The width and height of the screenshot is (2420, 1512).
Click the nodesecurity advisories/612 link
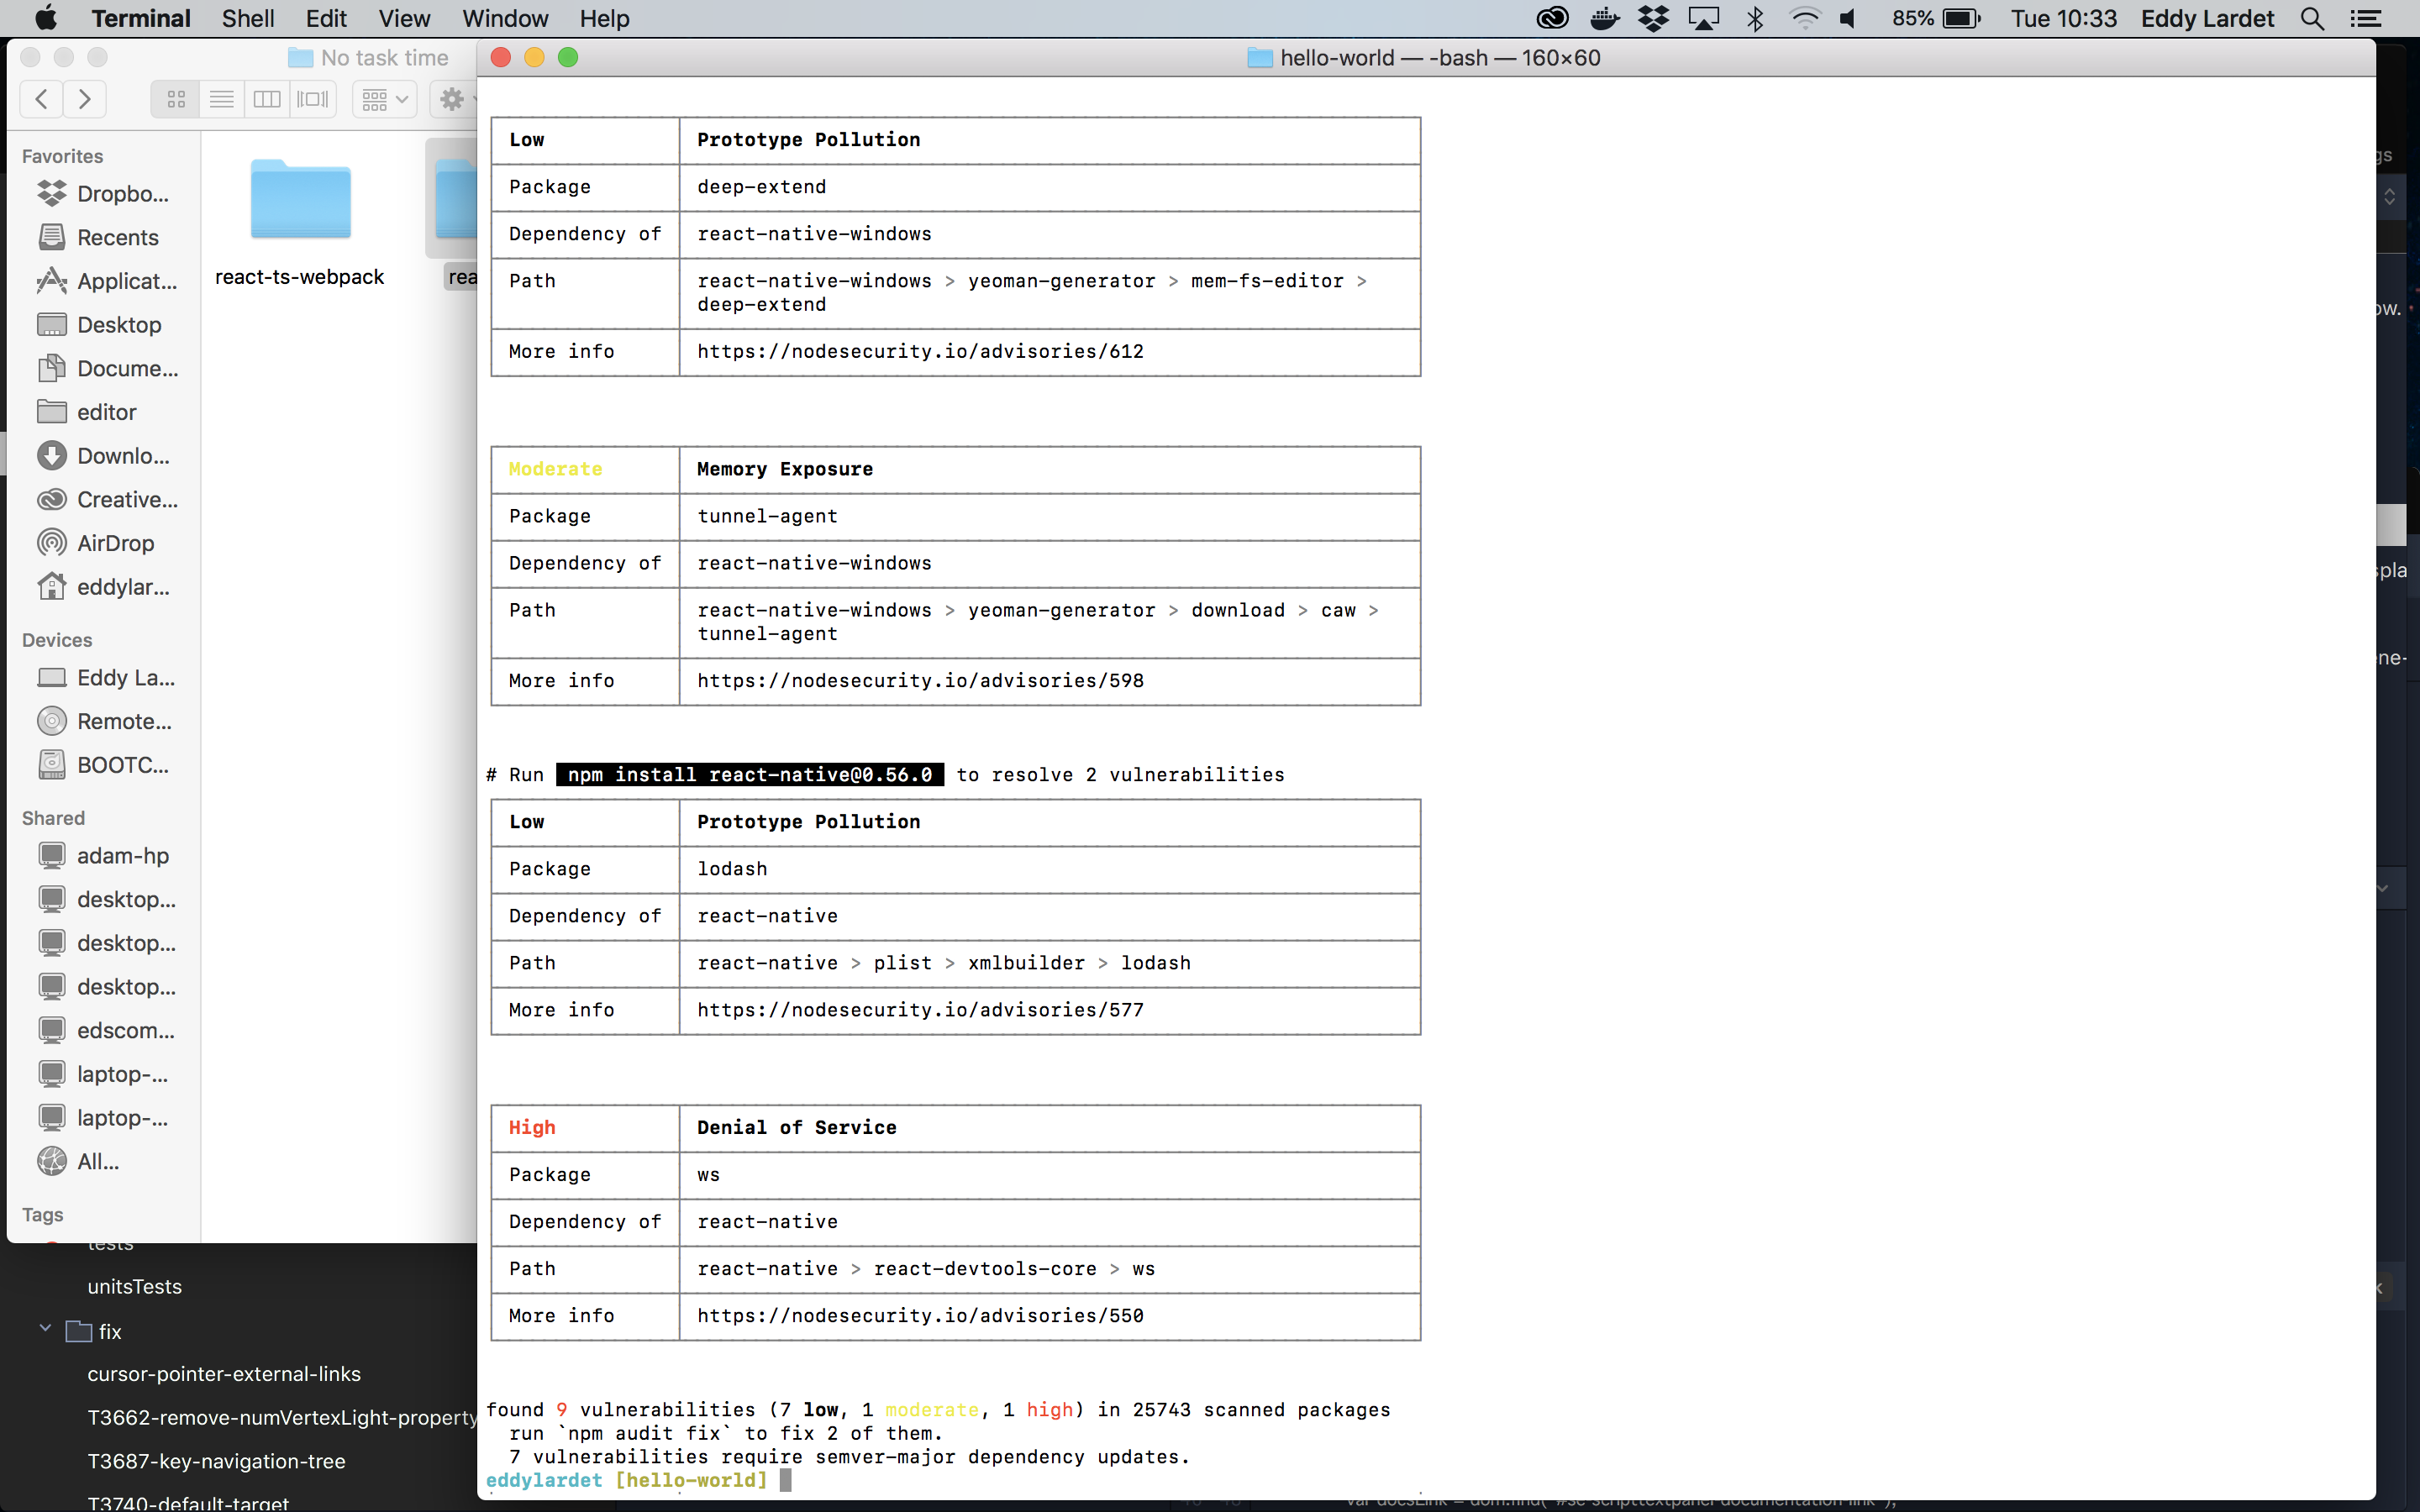920,351
